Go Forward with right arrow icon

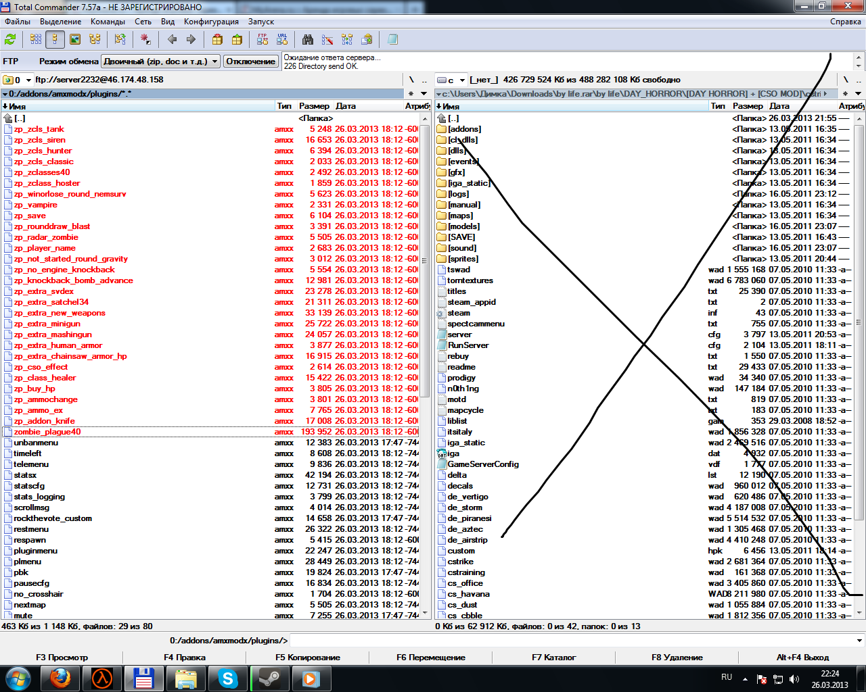191,39
